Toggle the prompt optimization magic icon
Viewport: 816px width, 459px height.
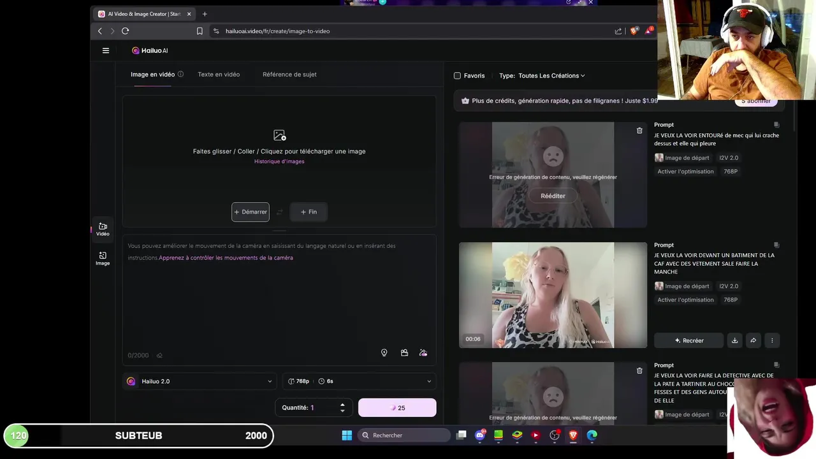tap(423, 353)
